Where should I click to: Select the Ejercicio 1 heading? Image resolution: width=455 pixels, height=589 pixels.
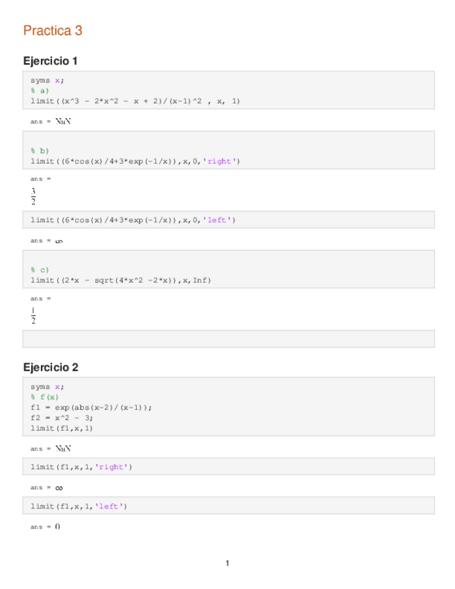50,61
